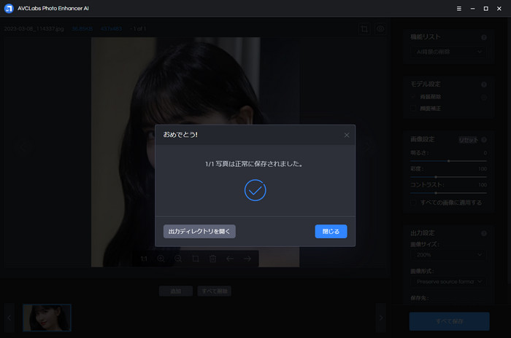Toggle the eye preview icon
The height and width of the screenshot is (338, 511).
click(380, 28)
